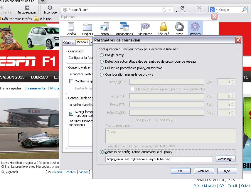Click the Google search engine logo icon
Image resolution: width=251 pixels, height=188 pixels.
click(212, 10)
